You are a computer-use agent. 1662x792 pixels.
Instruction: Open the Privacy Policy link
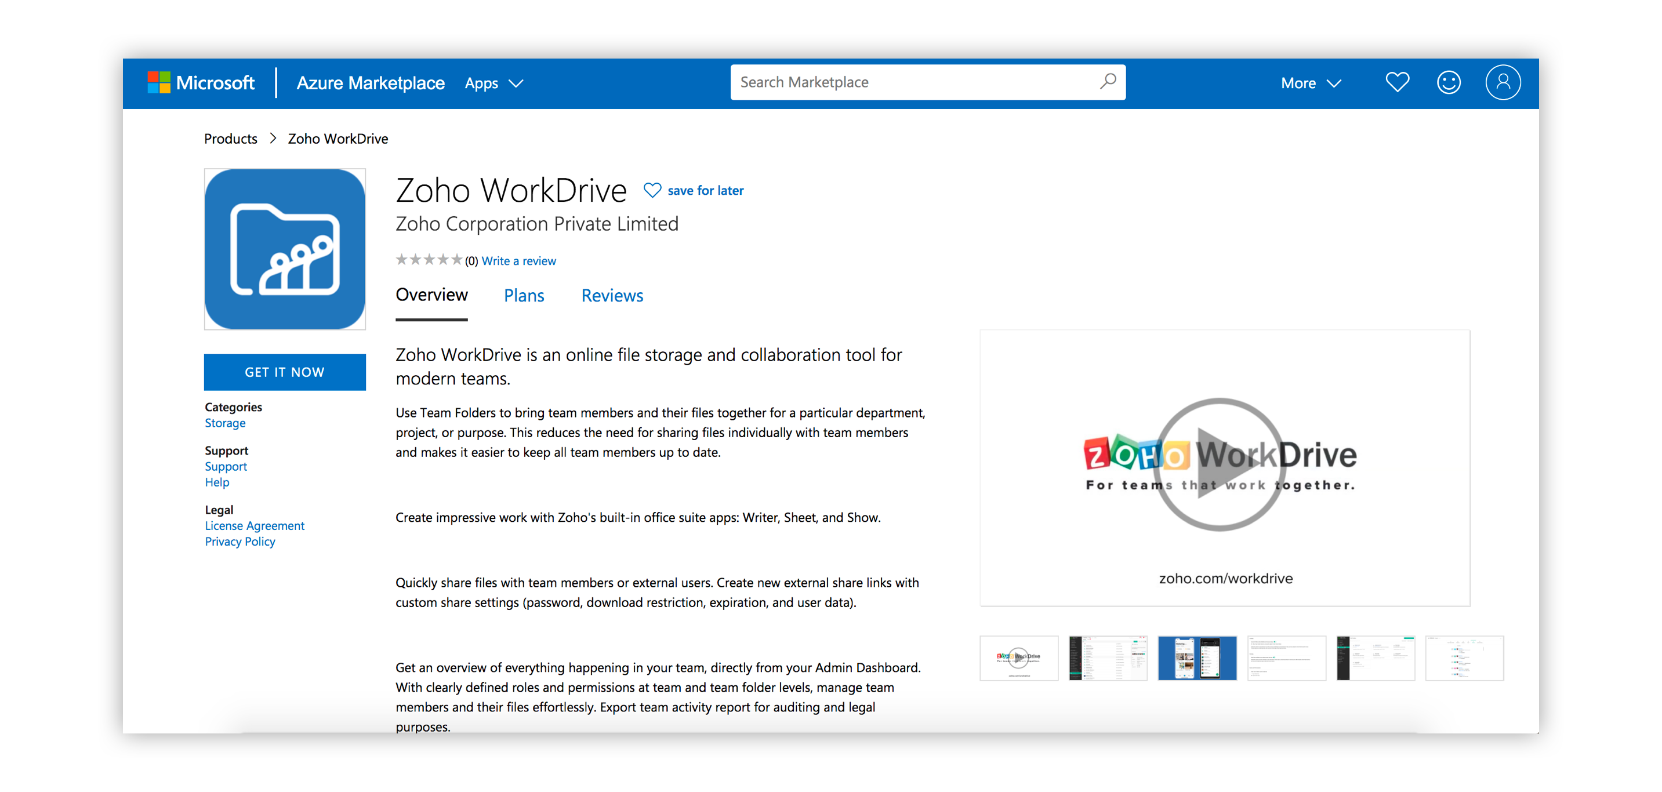239,542
